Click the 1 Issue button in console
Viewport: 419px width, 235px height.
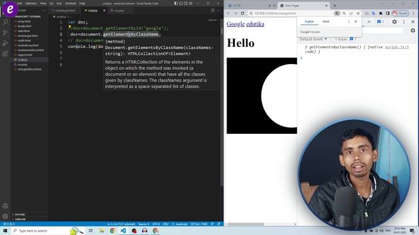(346, 39)
